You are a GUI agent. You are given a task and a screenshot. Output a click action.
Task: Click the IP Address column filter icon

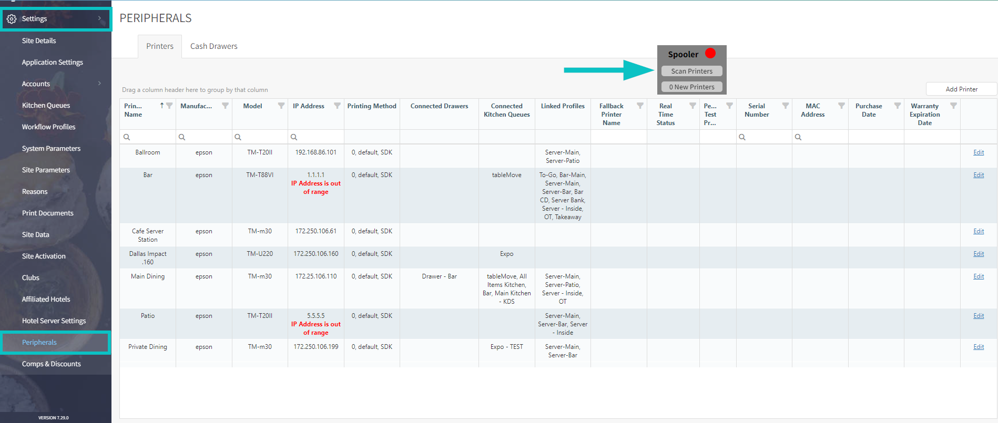[x=337, y=106]
